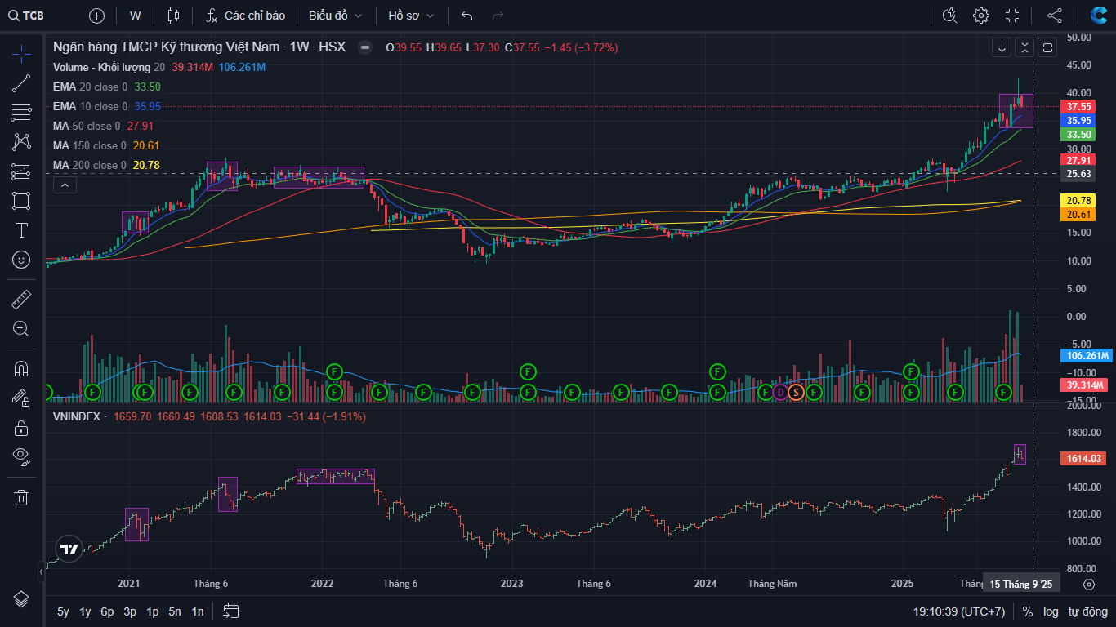Open chart settings gear icon
The image size is (1116, 627).
(980, 16)
